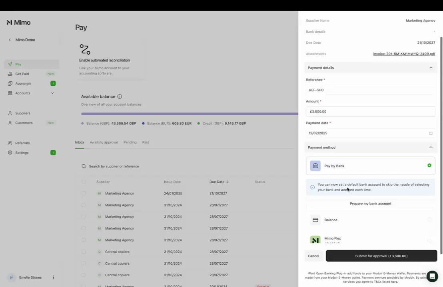Open the T&Cs here link
The image size is (443, 287).
394,282
